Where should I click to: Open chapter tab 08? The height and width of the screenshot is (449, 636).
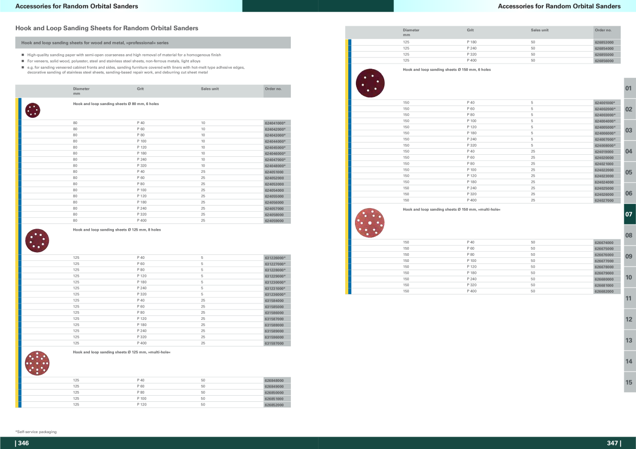pyautogui.click(x=630, y=235)
